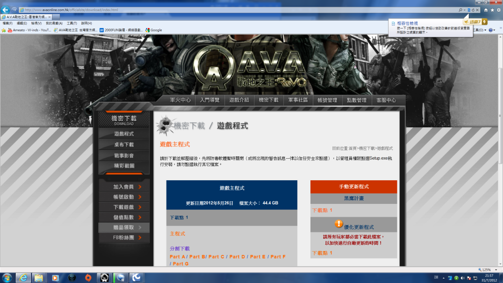Click the 儲值點數 sidebar button
The image size is (503, 283).
[124, 218]
